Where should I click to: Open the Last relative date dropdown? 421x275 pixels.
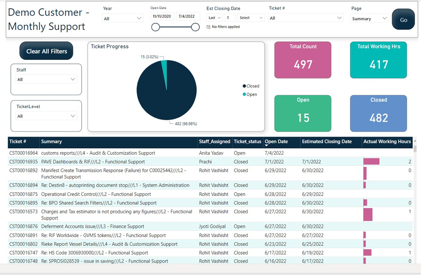click(215, 18)
